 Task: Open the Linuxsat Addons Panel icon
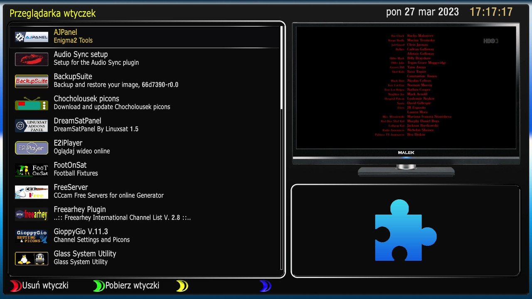point(32,125)
